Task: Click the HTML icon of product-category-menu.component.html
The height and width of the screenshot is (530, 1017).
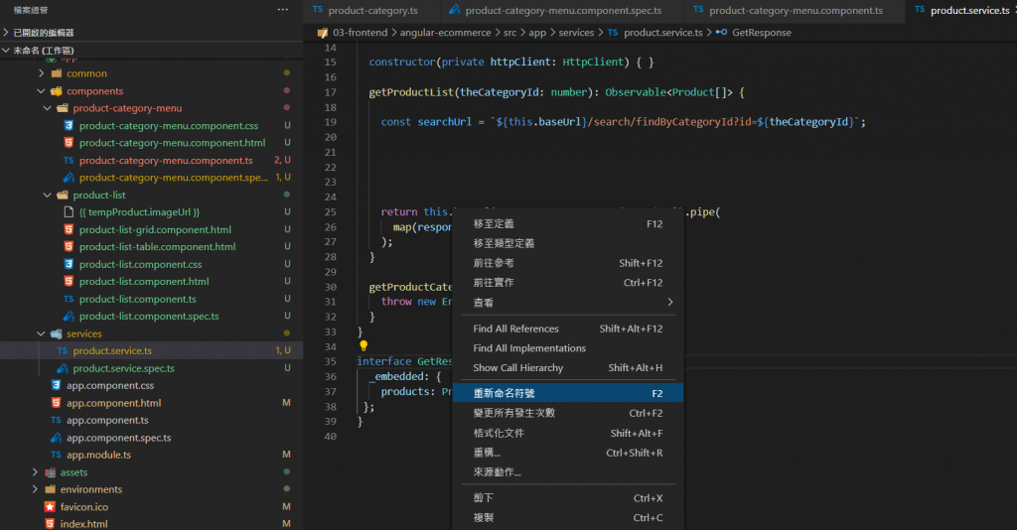Action: point(69,143)
